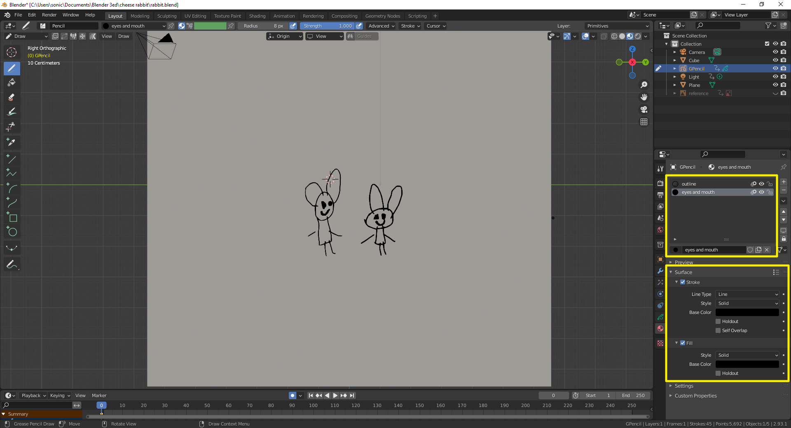Toggle the Fill checkbox
The width and height of the screenshot is (791, 428).
(683, 343)
